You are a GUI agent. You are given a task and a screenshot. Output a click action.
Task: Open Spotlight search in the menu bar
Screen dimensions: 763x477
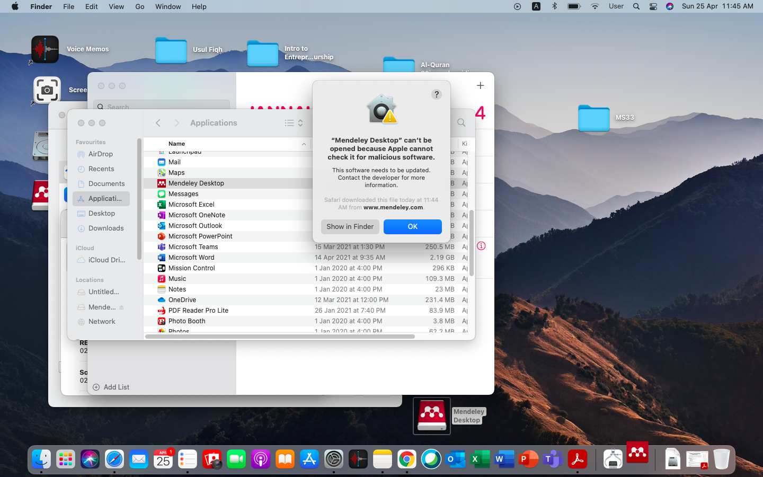pos(636,6)
